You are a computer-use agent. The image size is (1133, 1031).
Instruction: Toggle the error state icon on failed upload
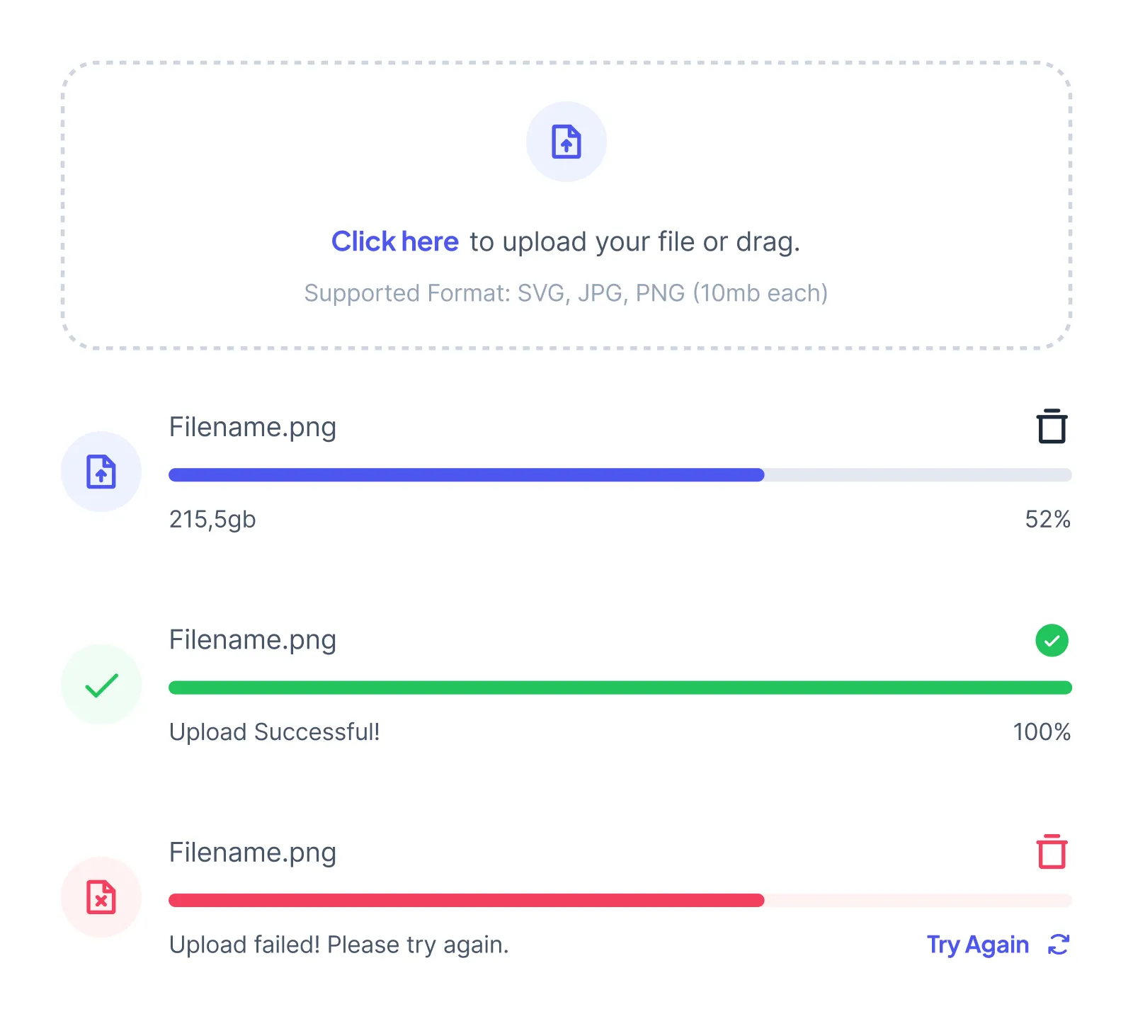pyautogui.click(x=101, y=898)
